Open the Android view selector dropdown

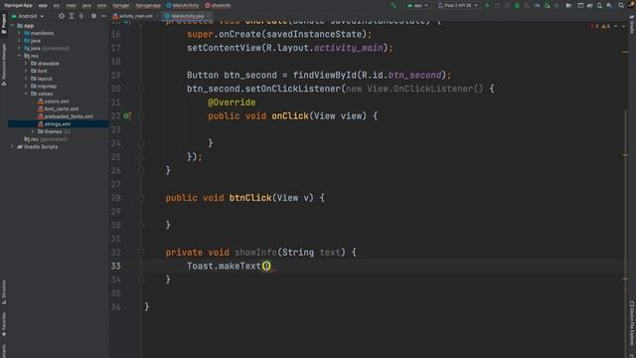coord(28,16)
